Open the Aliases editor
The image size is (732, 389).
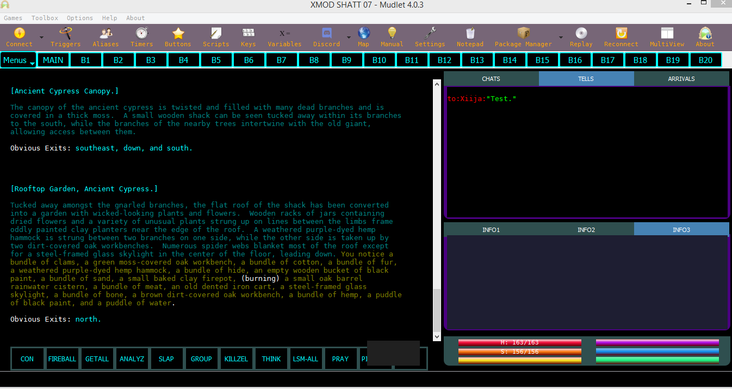pos(106,37)
